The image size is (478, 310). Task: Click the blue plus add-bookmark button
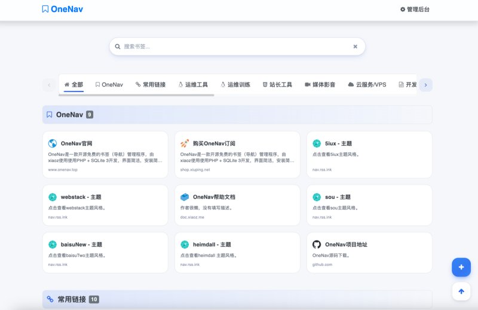tap(461, 268)
